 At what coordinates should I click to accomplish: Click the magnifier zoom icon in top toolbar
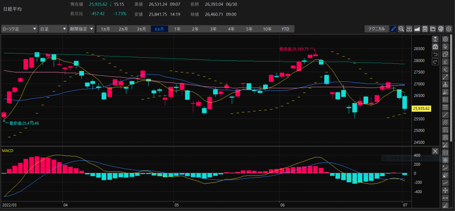pyautogui.click(x=401, y=29)
